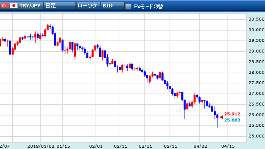Viewport: 265px width, 149px height.
Task: Select the blue 25.883 price label
Action: [x=232, y=120]
